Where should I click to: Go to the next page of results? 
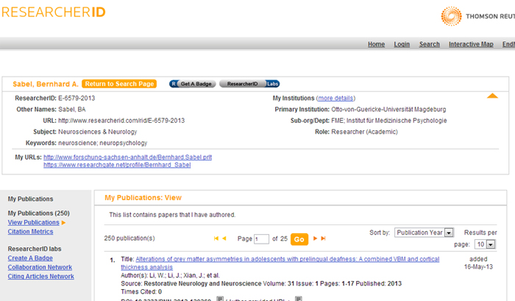point(315,238)
